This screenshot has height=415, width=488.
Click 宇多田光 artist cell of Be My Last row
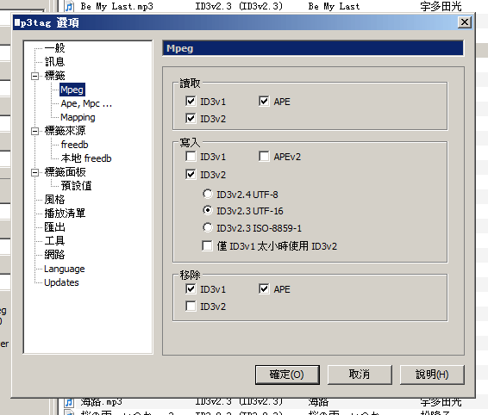[x=441, y=6]
